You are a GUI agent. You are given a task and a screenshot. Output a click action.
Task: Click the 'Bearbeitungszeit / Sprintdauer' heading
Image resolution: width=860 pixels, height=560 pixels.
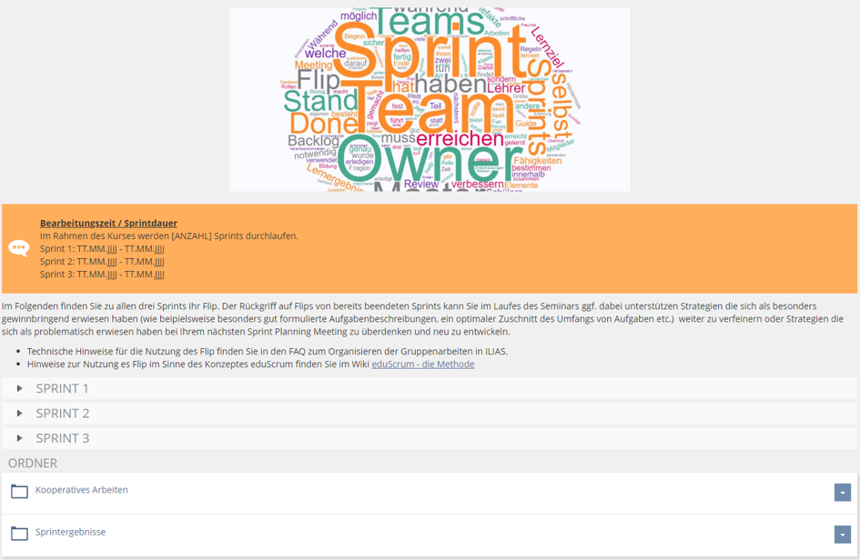coord(108,223)
